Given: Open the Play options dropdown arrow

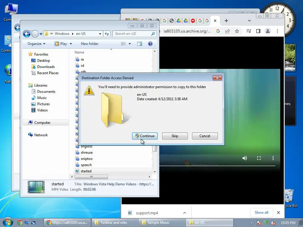Looking at the screenshot, I should click(71, 44).
